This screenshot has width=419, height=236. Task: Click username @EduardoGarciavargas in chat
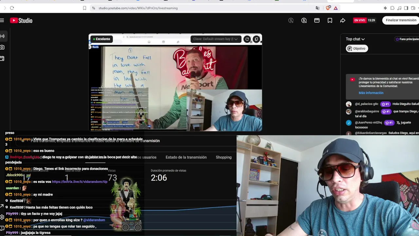pyautogui.click(x=371, y=133)
